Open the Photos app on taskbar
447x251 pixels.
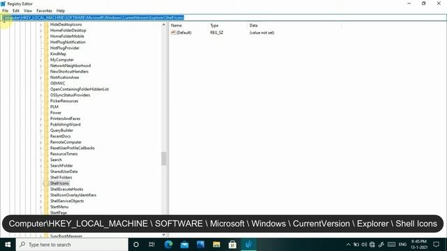(200, 245)
